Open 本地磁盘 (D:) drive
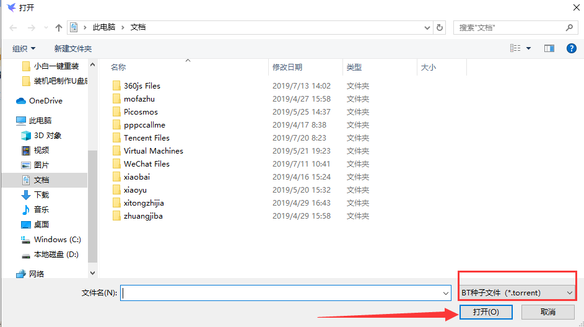 [56, 255]
